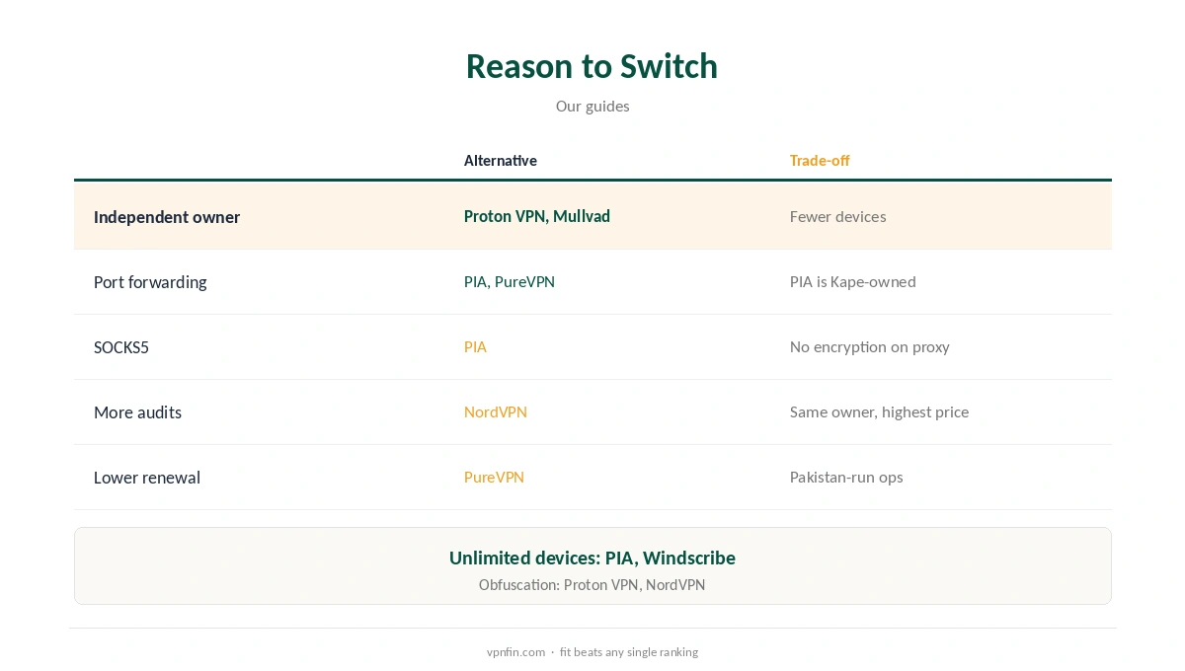Click the 'Trade-off' column header
Screen dimensions: 1185x671
[x=820, y=161]
